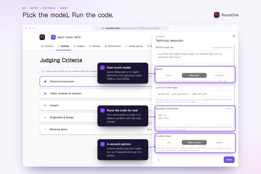261x174 pixels.
Task: Click the Sandbox commands text area
Action: [194, 118]
